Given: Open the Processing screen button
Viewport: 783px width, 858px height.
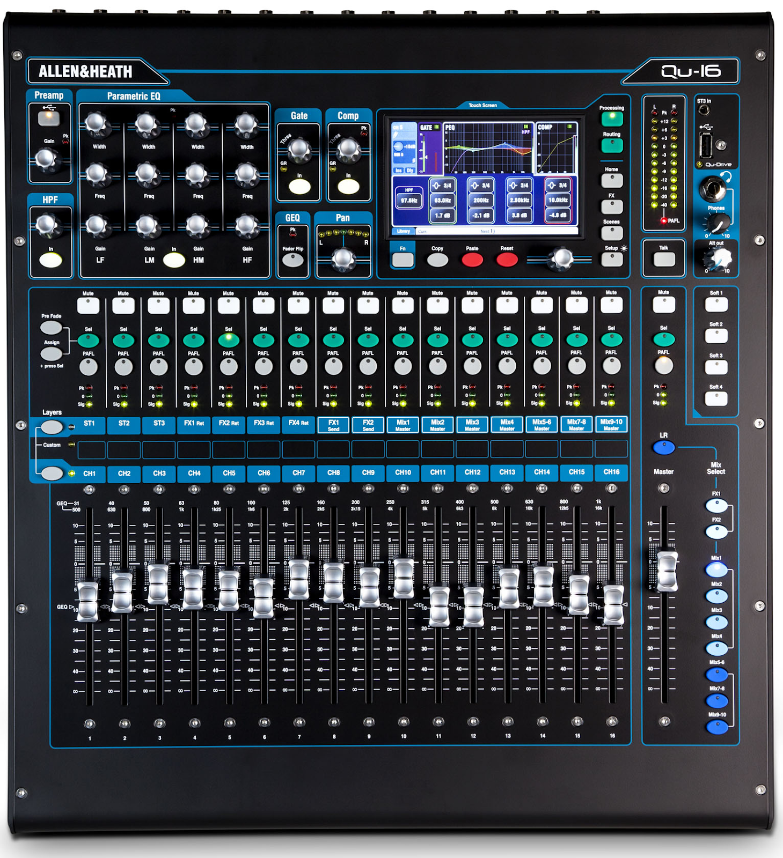Looking at the screenshot, I should (612, 119).
